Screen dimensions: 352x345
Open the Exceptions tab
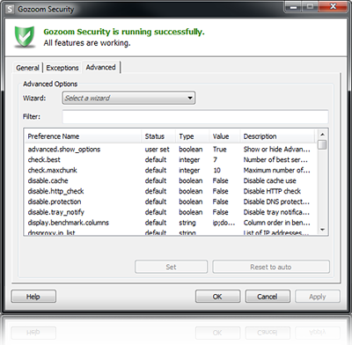pos(62,68)
